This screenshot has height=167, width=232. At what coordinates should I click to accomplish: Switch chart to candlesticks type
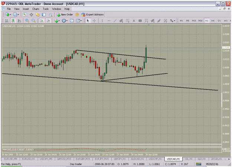point(13,21)
